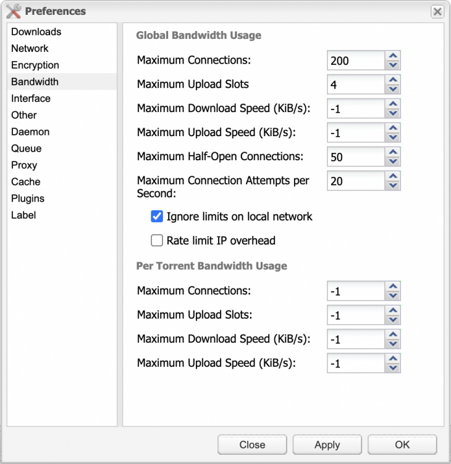Viewport: 451px width, 464px height.
Task: Lower global Maximum Download Speed using down arrow
Action: 393,113
